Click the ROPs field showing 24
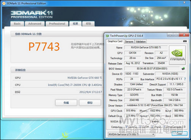191x140 pixels. click(132, 79)
